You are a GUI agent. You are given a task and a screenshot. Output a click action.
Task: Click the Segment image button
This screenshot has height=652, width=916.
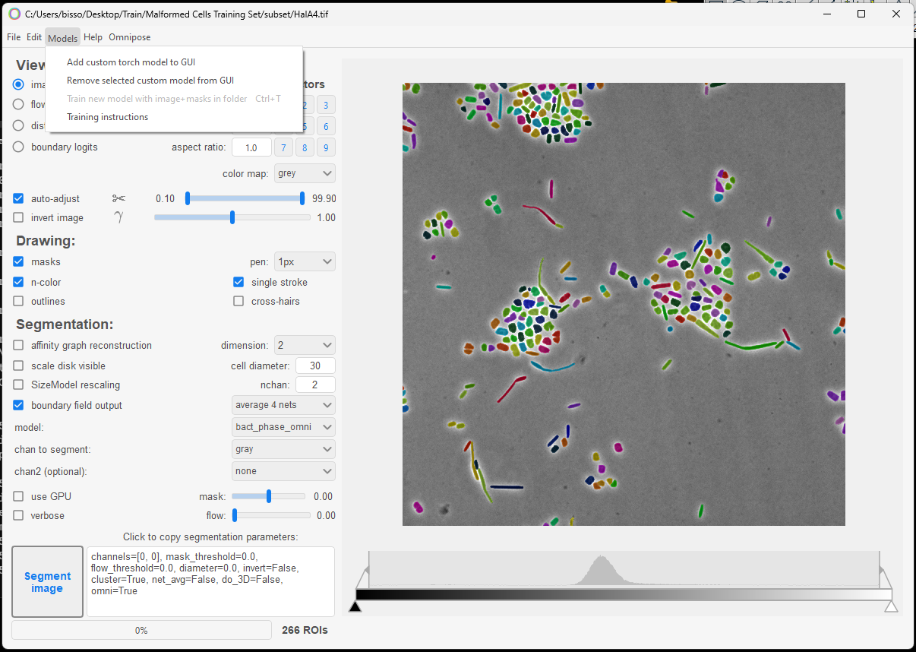point(47,582)
